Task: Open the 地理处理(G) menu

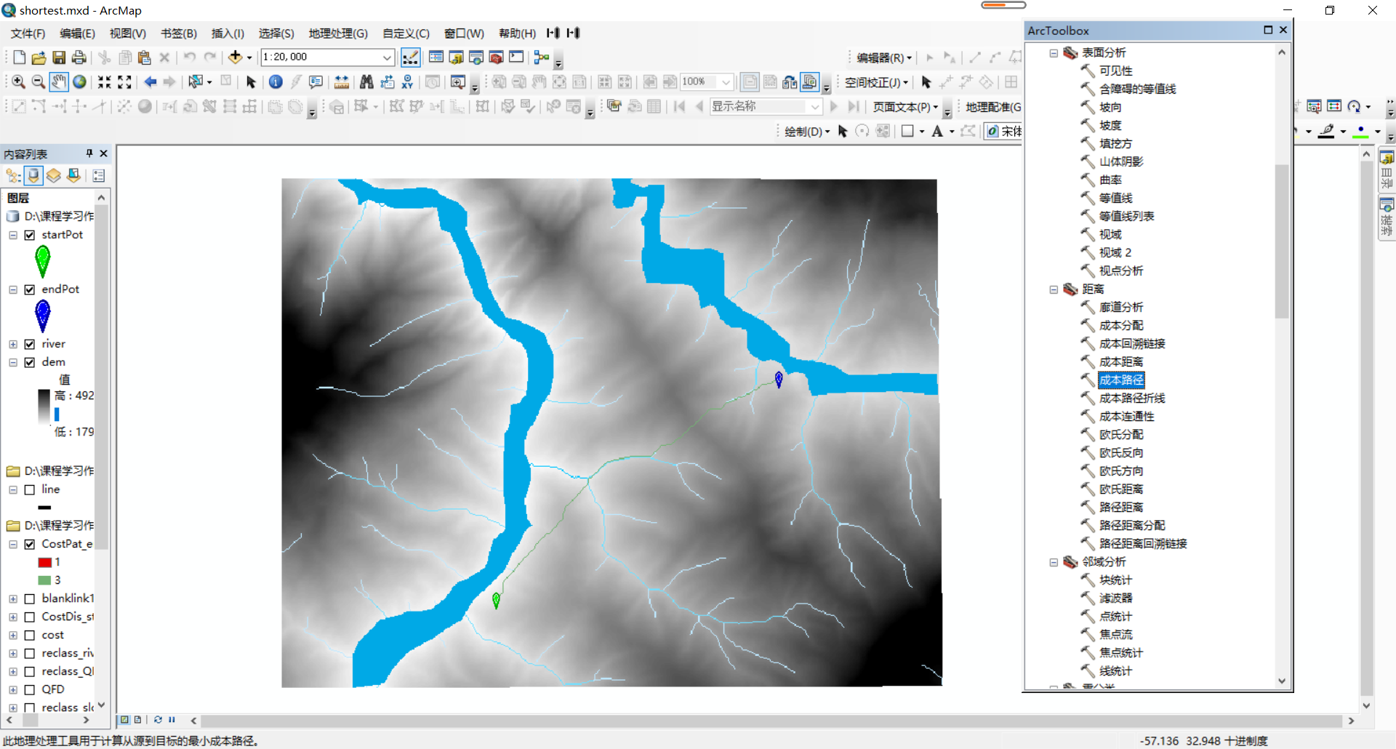Action: tap(337, 33)
